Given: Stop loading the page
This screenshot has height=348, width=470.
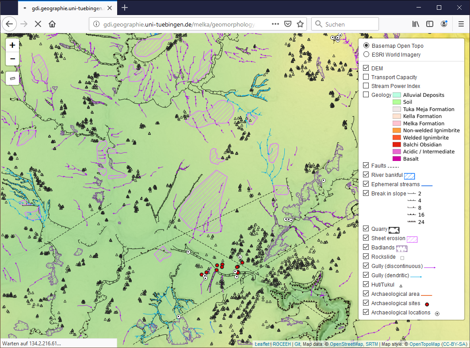Looking at the screenshot, I should click(x=38, y=24).
